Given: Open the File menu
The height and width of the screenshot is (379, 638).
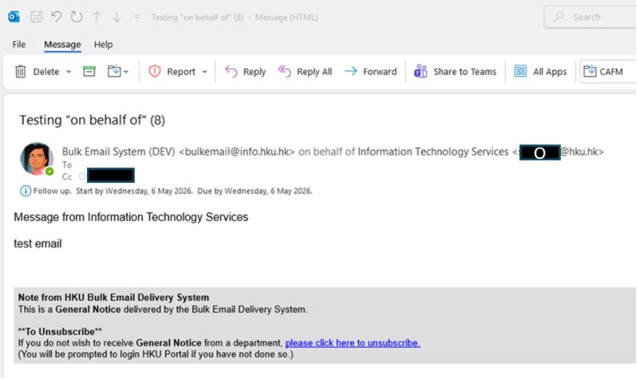Looking at the screenshot, I should tap(18, 45).
